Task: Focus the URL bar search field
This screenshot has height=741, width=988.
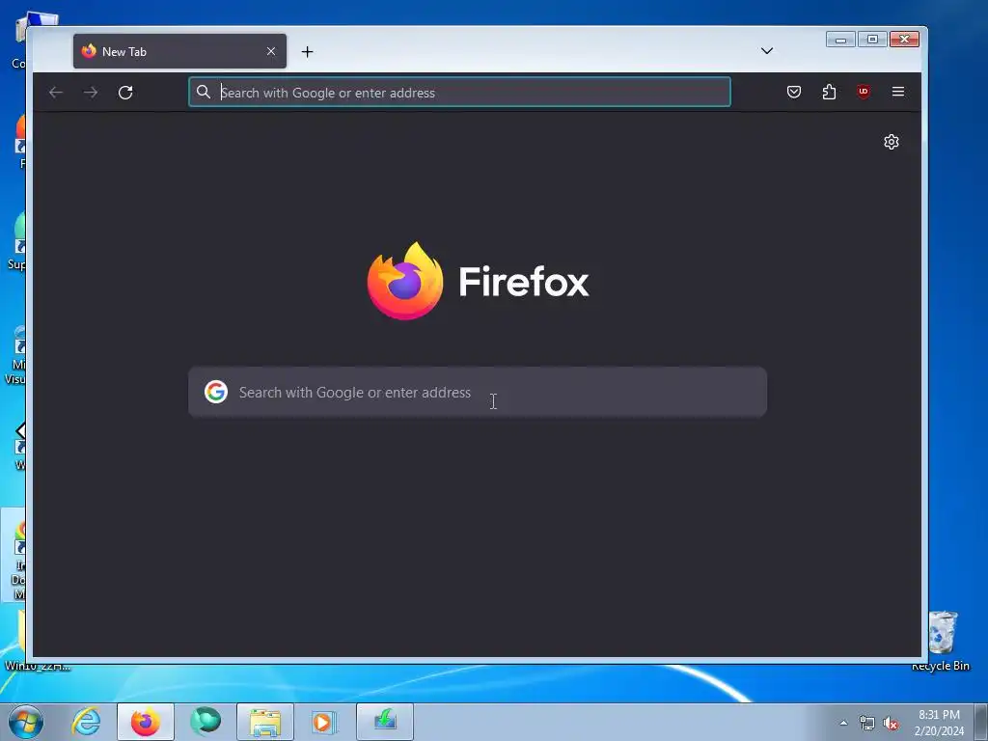Action: click(x=459, y=92)
